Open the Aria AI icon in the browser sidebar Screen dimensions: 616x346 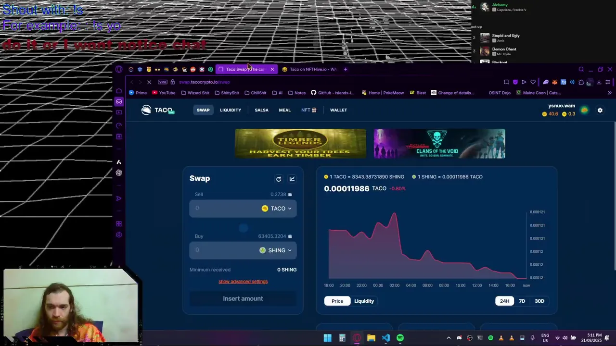[x=119, y=162]
